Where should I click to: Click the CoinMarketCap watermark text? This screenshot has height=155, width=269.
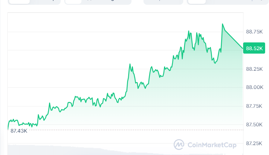tap(212, 145)
